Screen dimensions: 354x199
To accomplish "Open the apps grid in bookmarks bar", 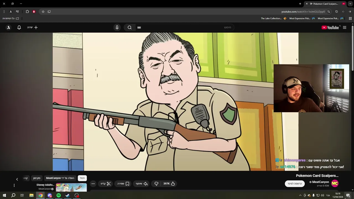I will [350, 19].
